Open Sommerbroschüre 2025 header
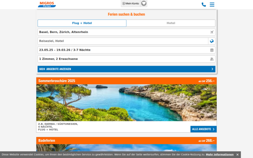253x158 pixels. point(126,81)
